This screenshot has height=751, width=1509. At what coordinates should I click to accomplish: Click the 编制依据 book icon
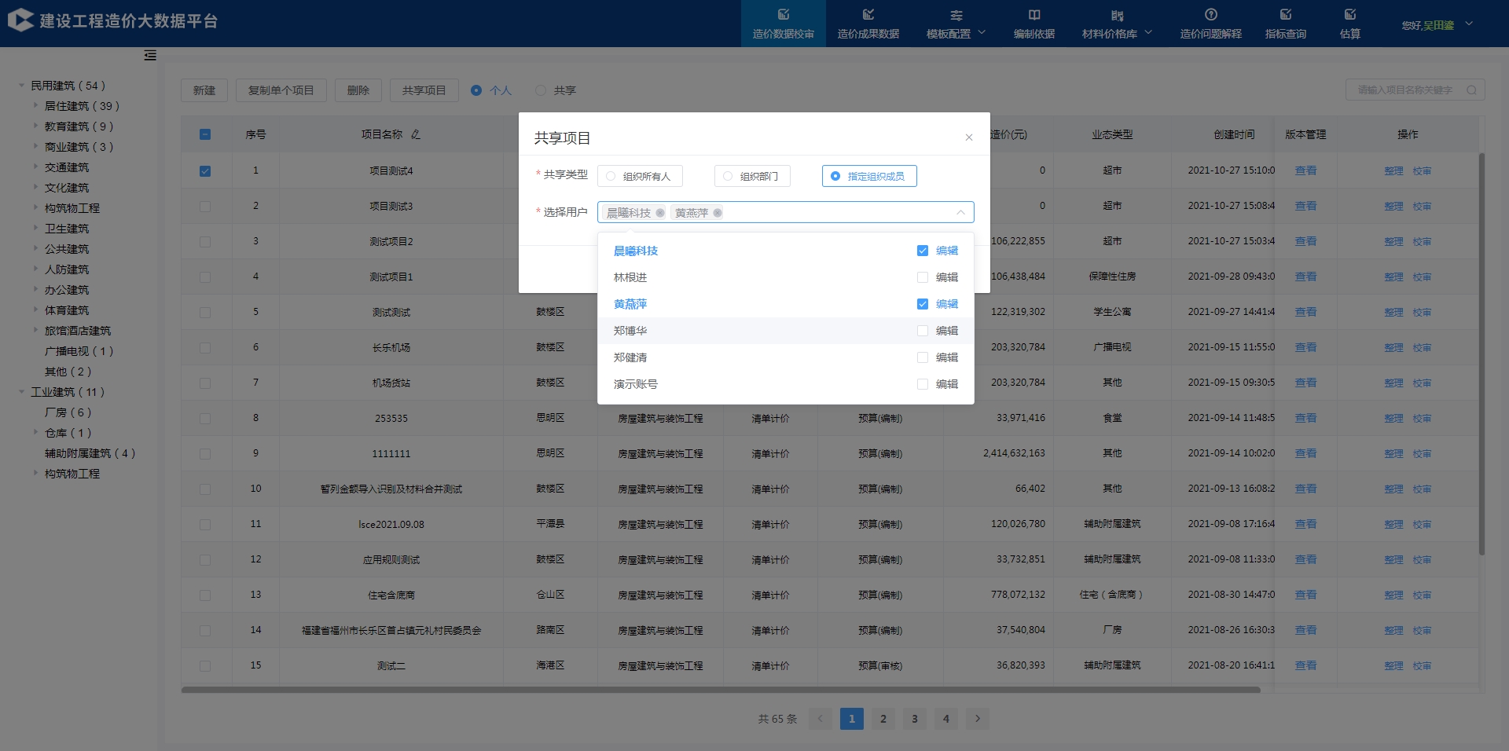[1034, 15]
